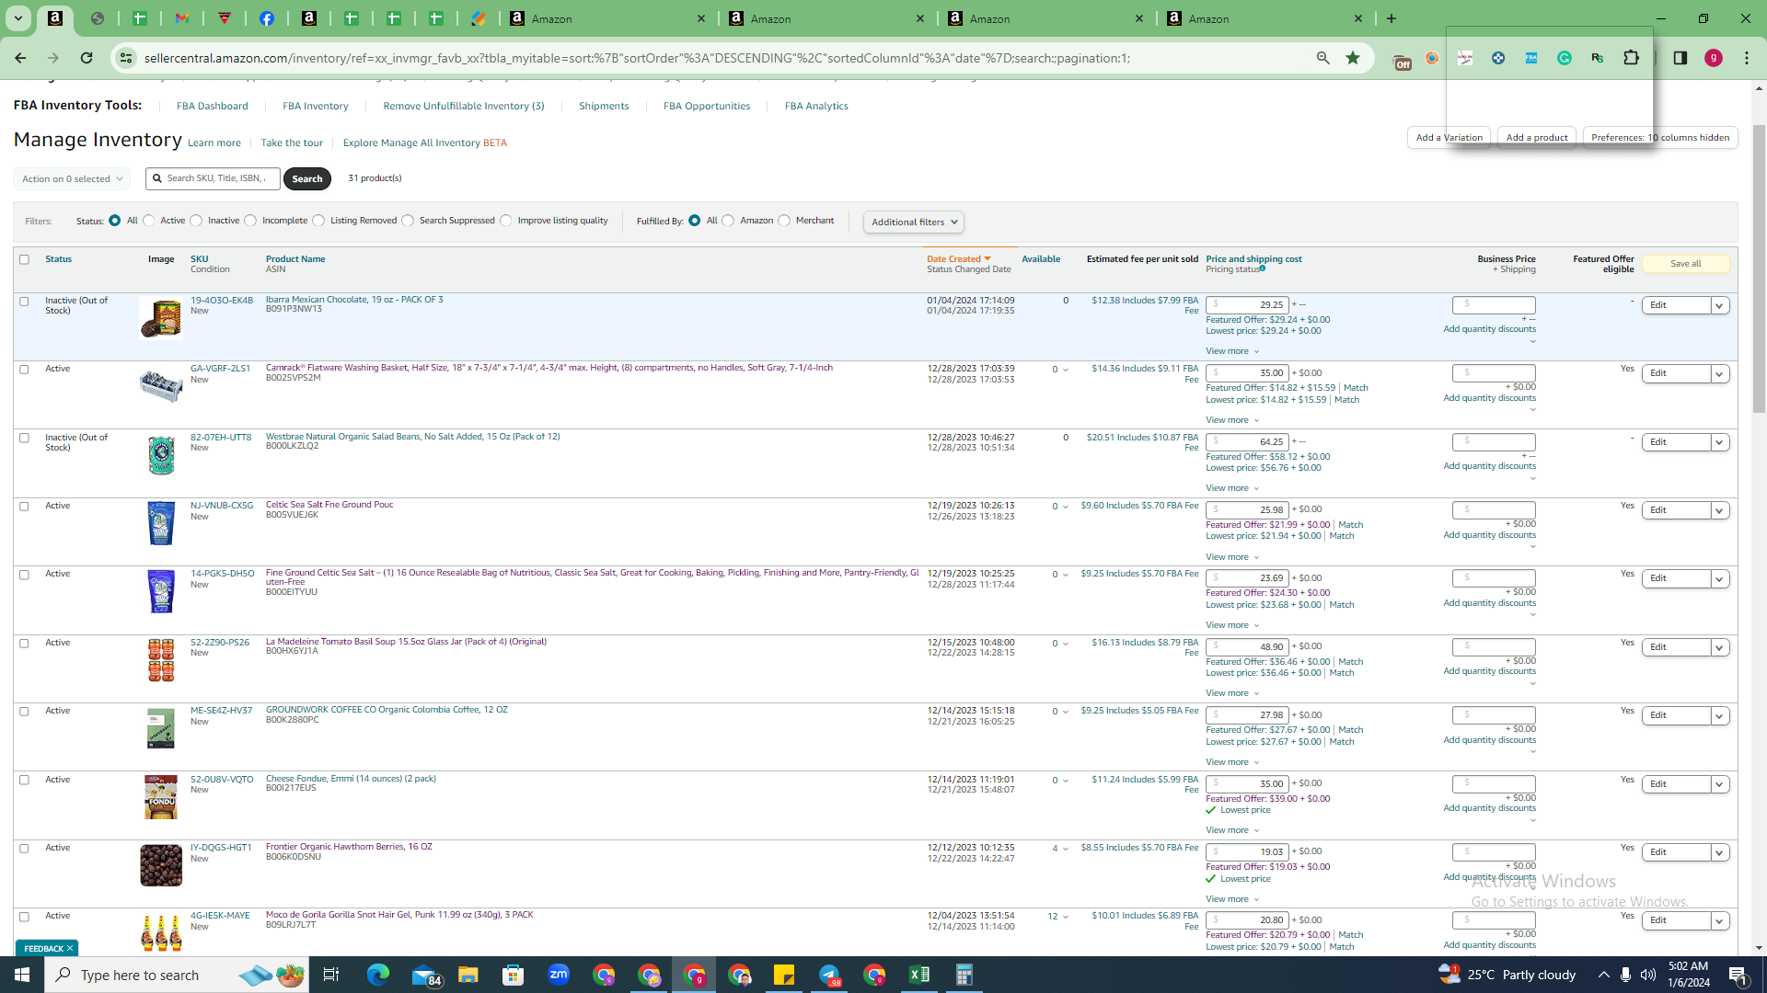The image size is (1767, 993).
Task: Open File Explorer from the taskbar
Action: coord(468,975)
